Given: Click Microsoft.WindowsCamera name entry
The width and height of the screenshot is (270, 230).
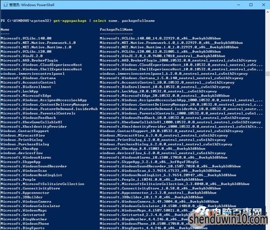Looking at the screenshot, I should pos(26,202).
